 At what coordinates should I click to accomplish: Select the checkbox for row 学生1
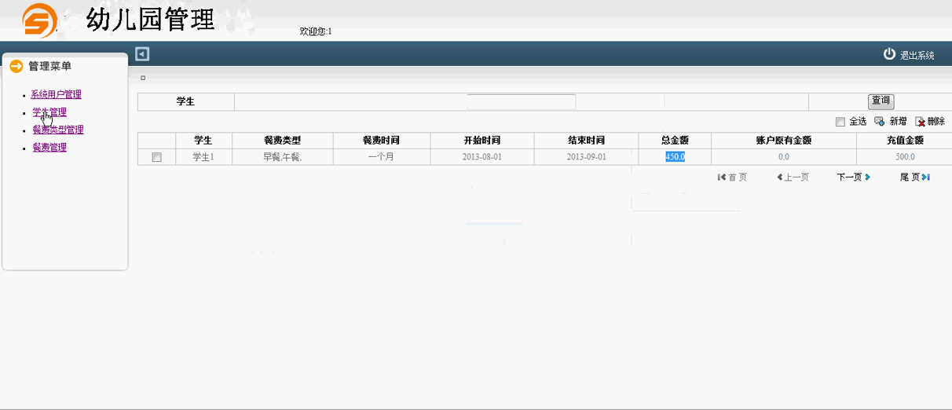[x=156, y=157]
